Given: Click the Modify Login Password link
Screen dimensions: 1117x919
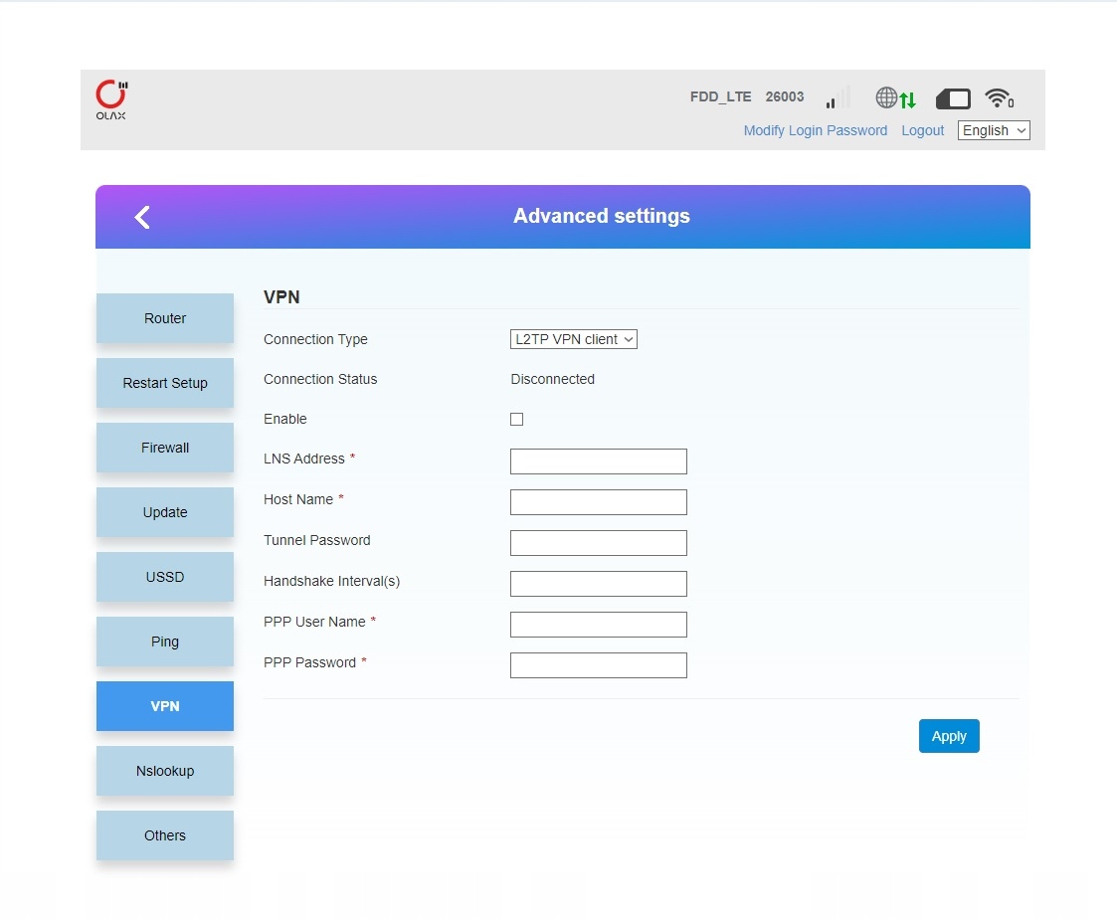Looking at the screenshot, I should coord(815,130).
